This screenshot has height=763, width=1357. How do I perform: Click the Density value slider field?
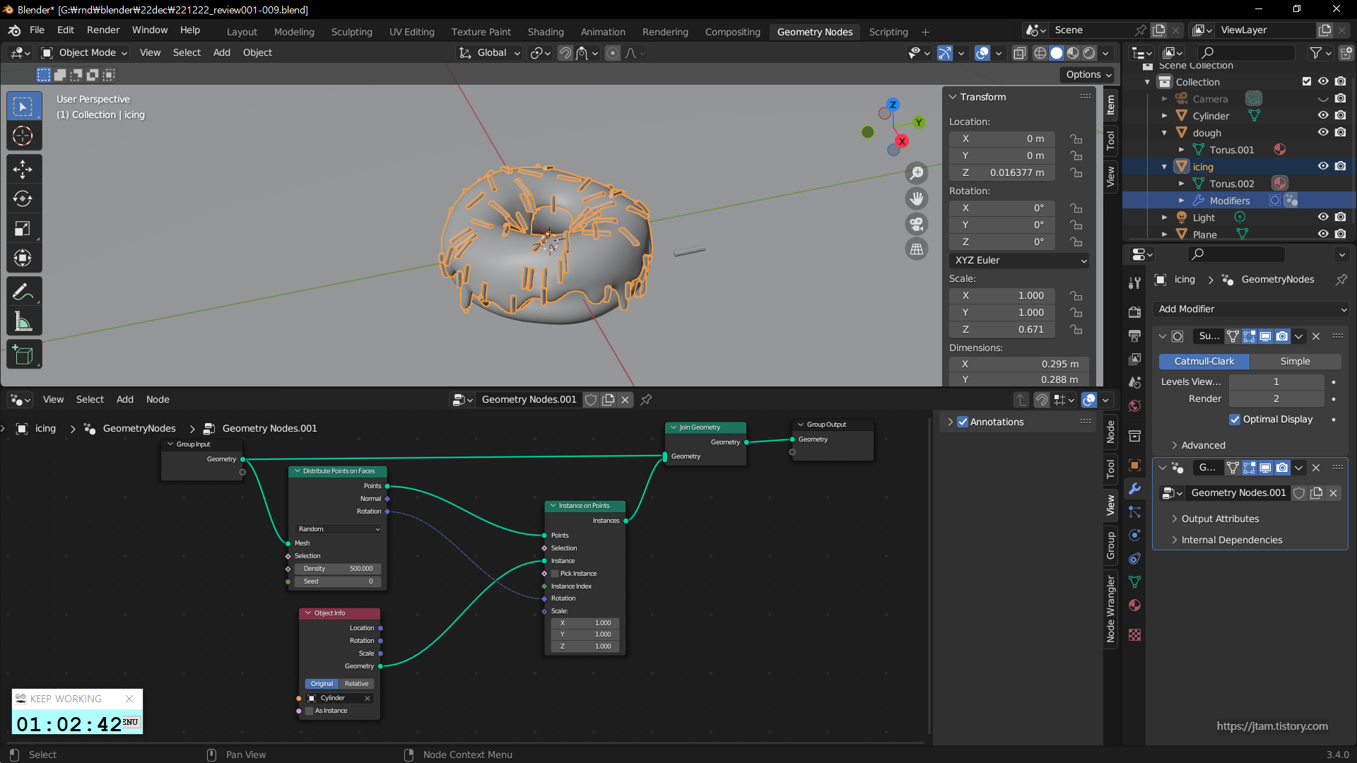[x=337, y=569]
